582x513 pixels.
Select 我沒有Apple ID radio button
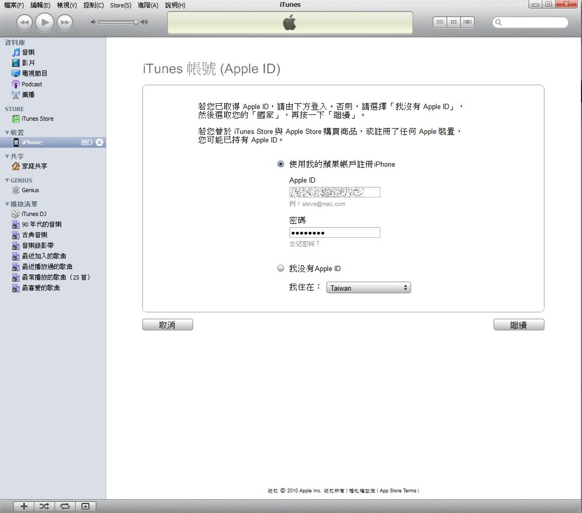[280, 268]
